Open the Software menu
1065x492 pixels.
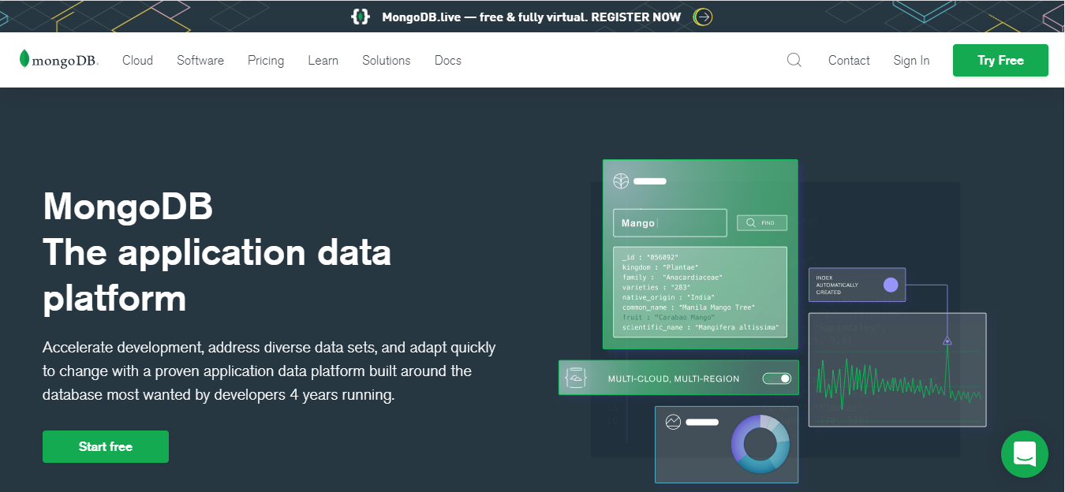200,60
